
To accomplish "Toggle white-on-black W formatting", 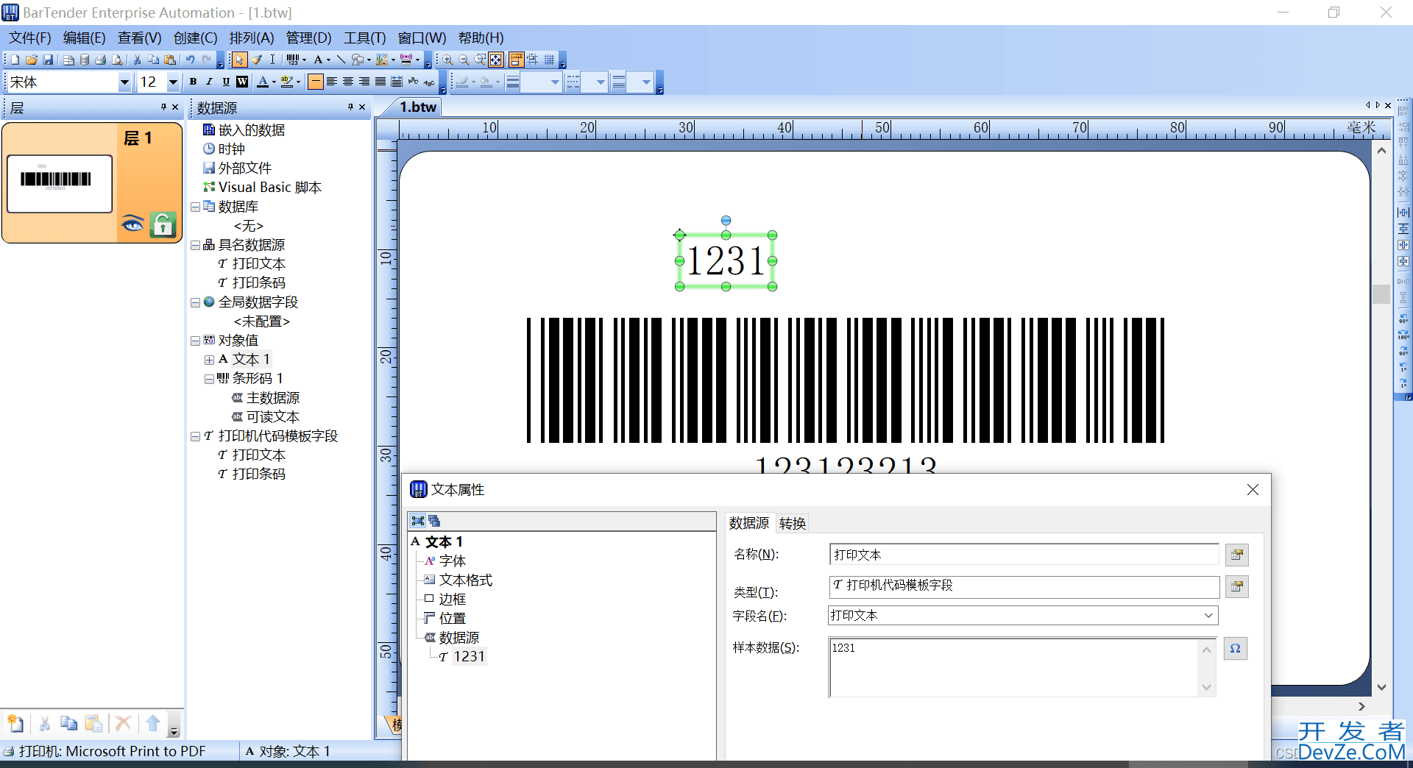I will pyautogui.click(x=242, y=82).
